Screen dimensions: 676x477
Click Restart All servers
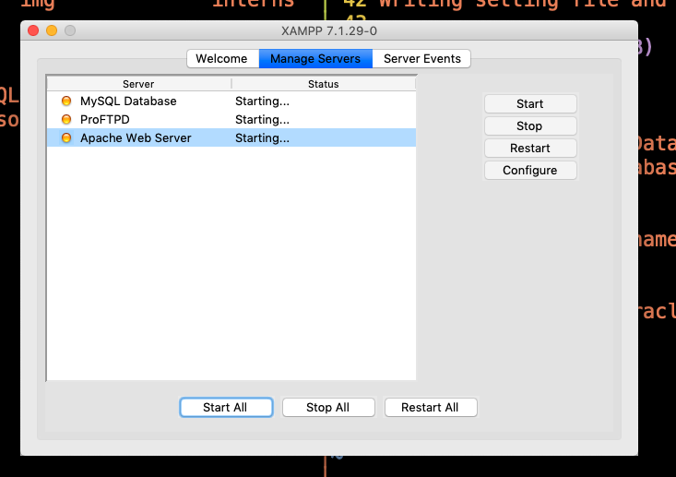pos(431,407)
